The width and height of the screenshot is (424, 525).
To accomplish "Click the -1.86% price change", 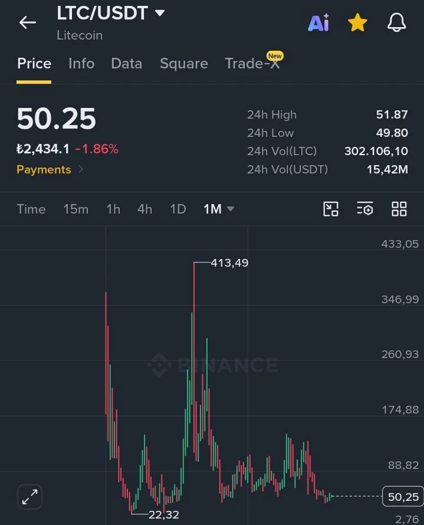I will 97,149.
